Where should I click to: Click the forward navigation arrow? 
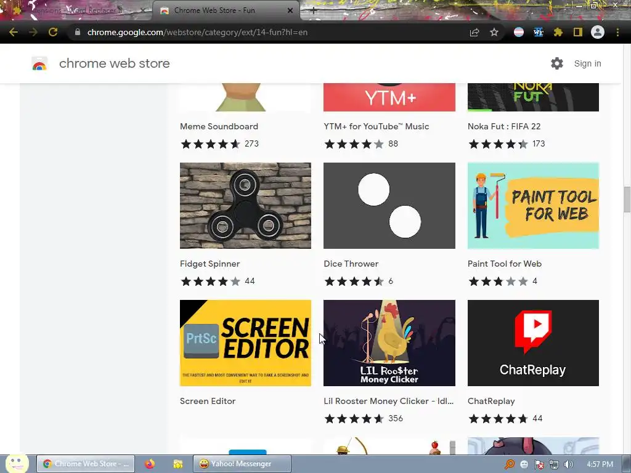pos(33,32)
